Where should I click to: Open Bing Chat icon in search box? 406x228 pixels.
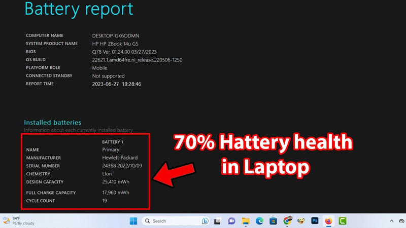click(x=205, y=221)
